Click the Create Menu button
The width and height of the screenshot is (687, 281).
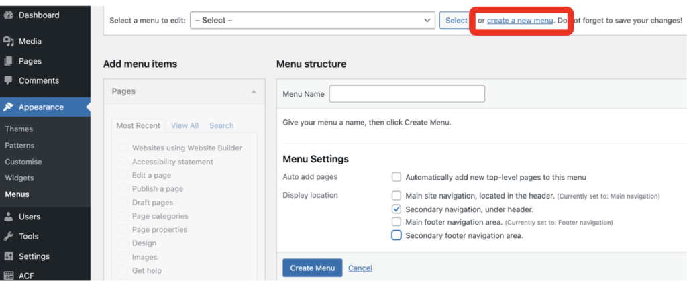312,268
